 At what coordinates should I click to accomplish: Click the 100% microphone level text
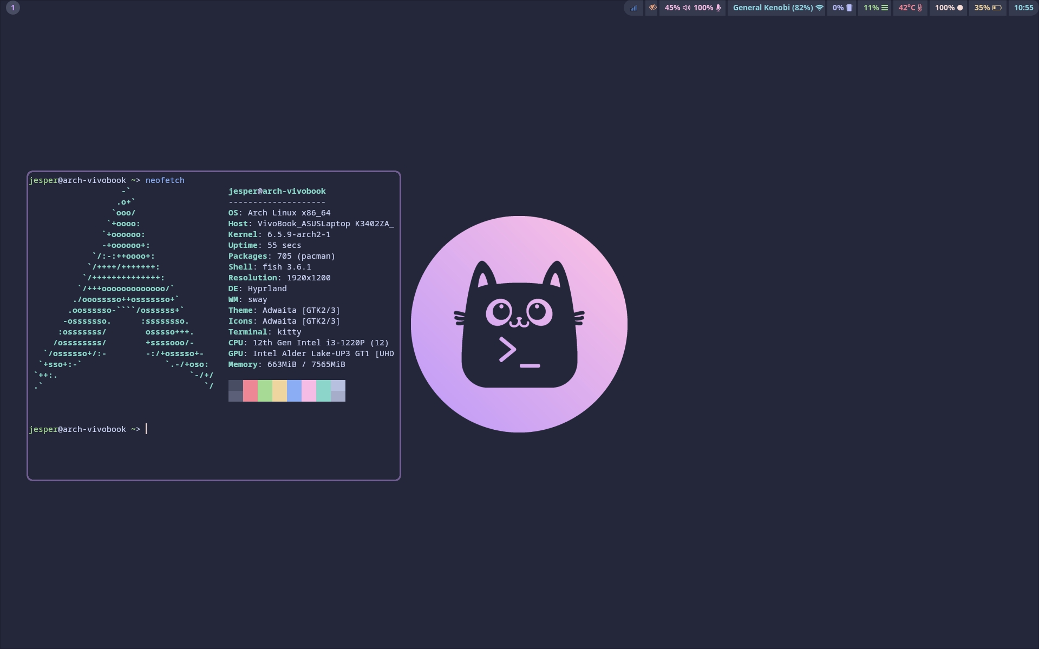tap(703, 8)
